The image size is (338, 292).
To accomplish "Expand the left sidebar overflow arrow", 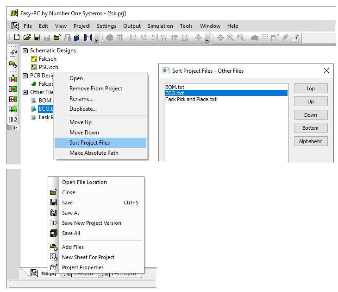I will (x=15, y=128).
